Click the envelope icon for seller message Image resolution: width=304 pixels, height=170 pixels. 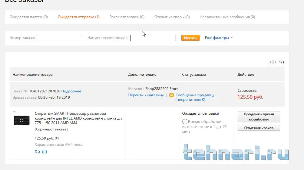pyautogui.click(x=171, y=95)
